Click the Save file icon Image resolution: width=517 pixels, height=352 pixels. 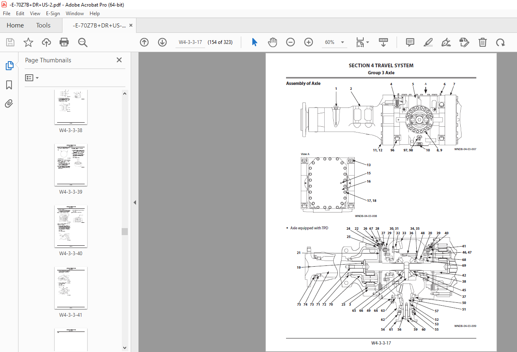tap(10, 42)
